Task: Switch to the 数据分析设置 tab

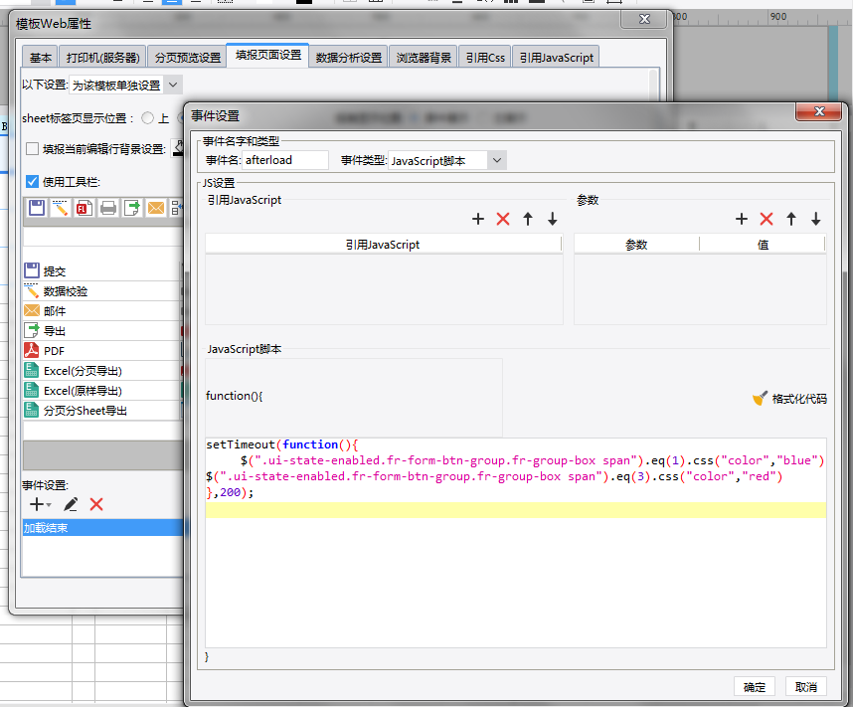Action: tap(349, 57)
